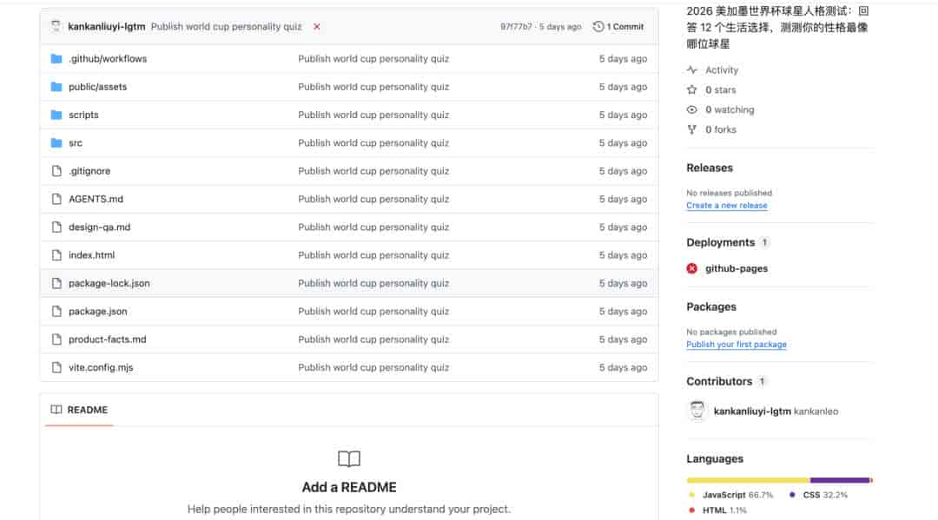
Task: Open the package.json file
Action: [x=97, y=312]
